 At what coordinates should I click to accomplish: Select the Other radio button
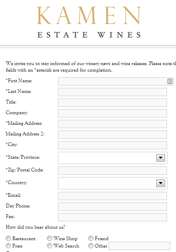(x=91, y=245)
